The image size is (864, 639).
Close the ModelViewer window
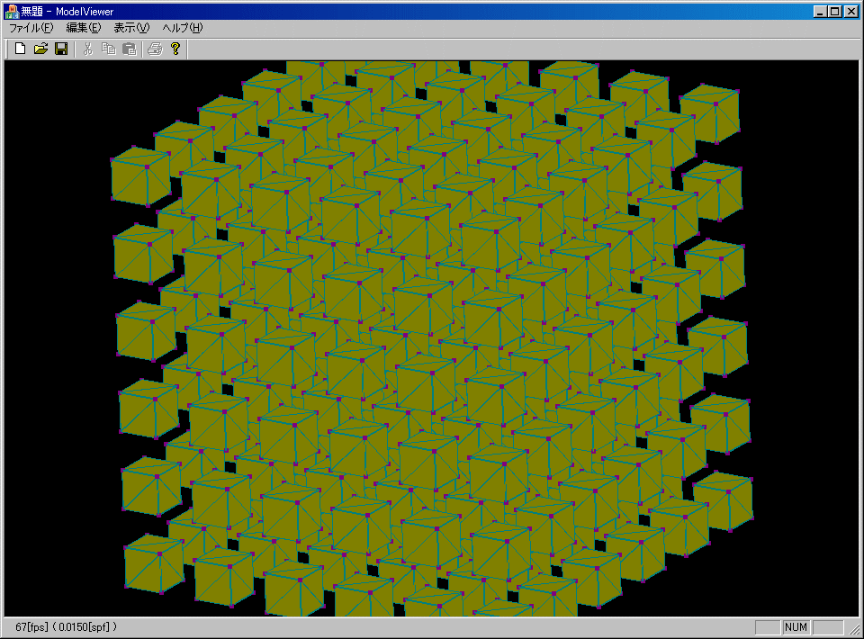[851, 12]
